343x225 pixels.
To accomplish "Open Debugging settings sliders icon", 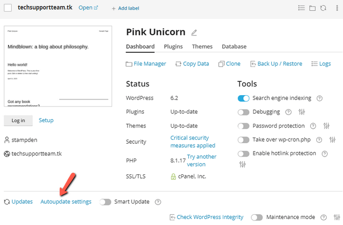I will coord(302,112).
